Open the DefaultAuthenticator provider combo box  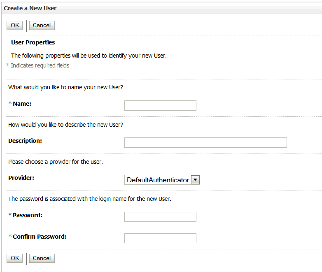[x=162, y=180]
